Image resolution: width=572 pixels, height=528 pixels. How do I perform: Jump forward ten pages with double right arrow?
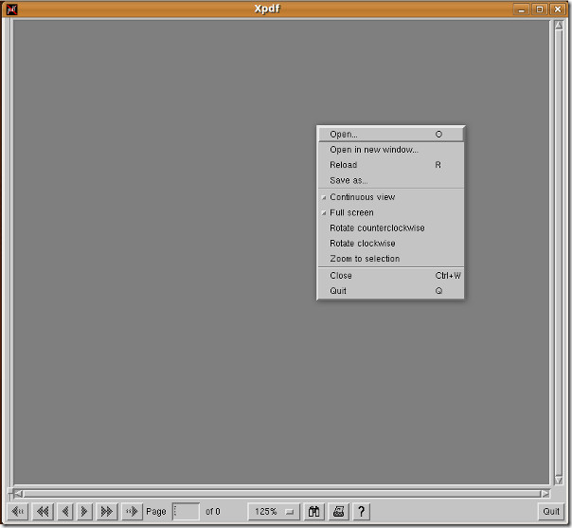[x=106, y=512]
